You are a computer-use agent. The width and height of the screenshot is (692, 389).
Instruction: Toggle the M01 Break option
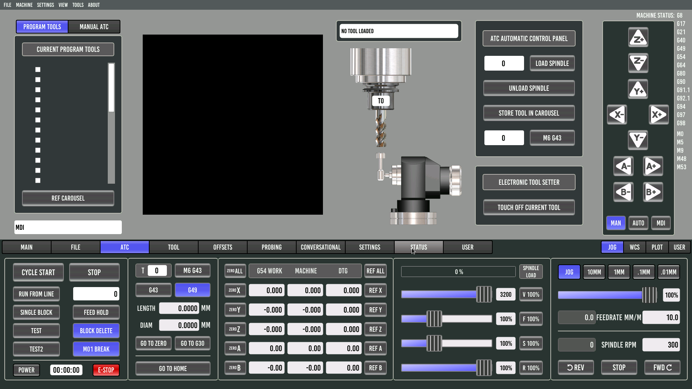coord(96,349)
